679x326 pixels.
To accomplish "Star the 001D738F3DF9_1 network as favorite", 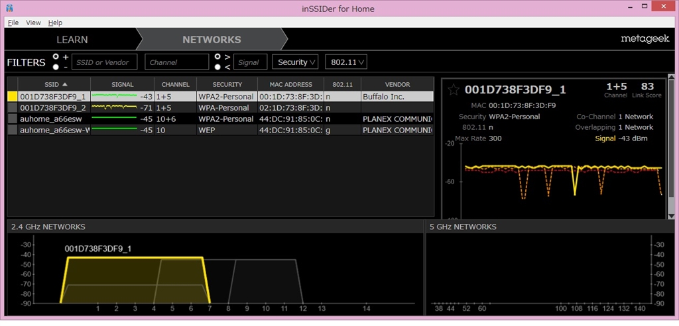I will click(454, 90).
